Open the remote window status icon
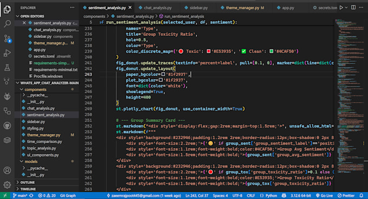 coord(5,195)
